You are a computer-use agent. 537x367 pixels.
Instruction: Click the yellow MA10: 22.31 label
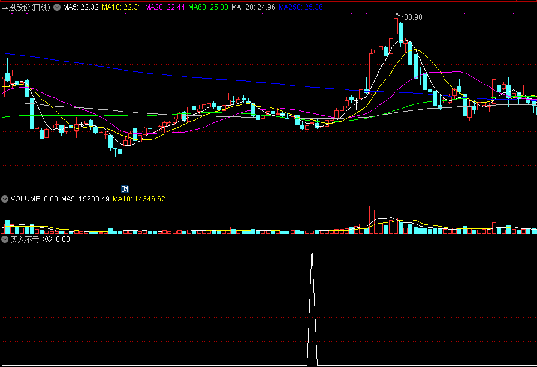point(122,7)
